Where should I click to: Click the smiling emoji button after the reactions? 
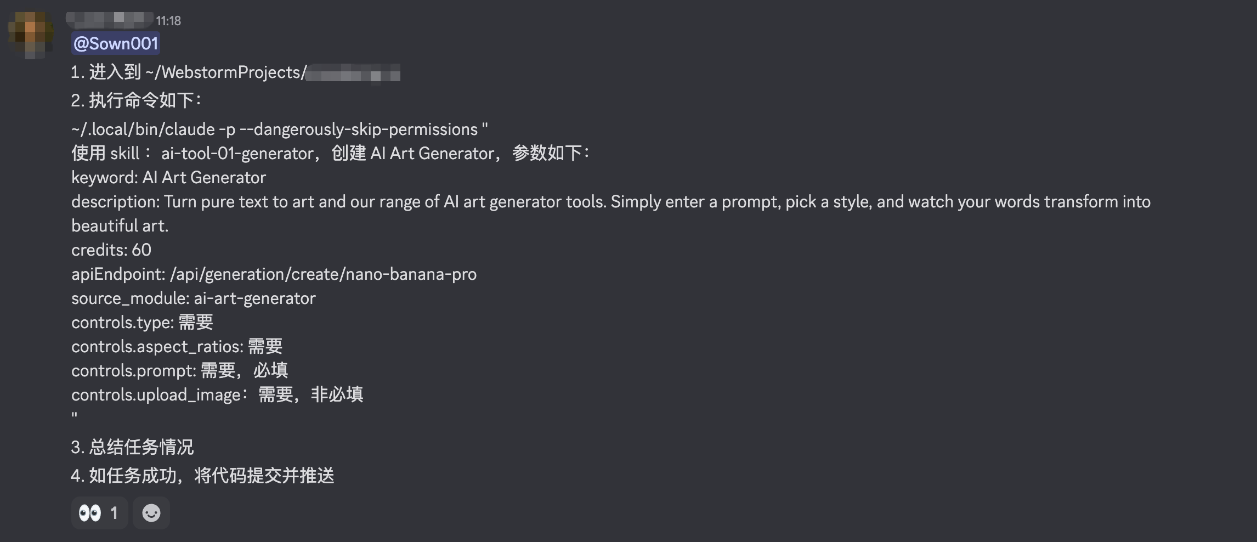pyautogui.click(x=151, y=512)
